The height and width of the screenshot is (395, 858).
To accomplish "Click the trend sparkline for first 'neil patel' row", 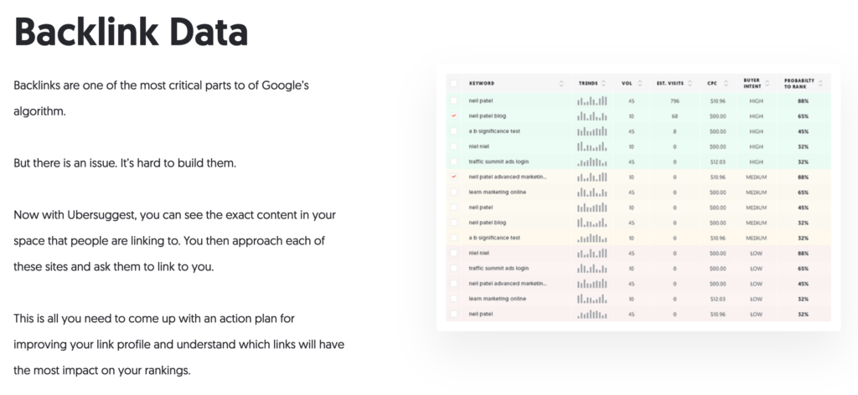I will point(592,101).
